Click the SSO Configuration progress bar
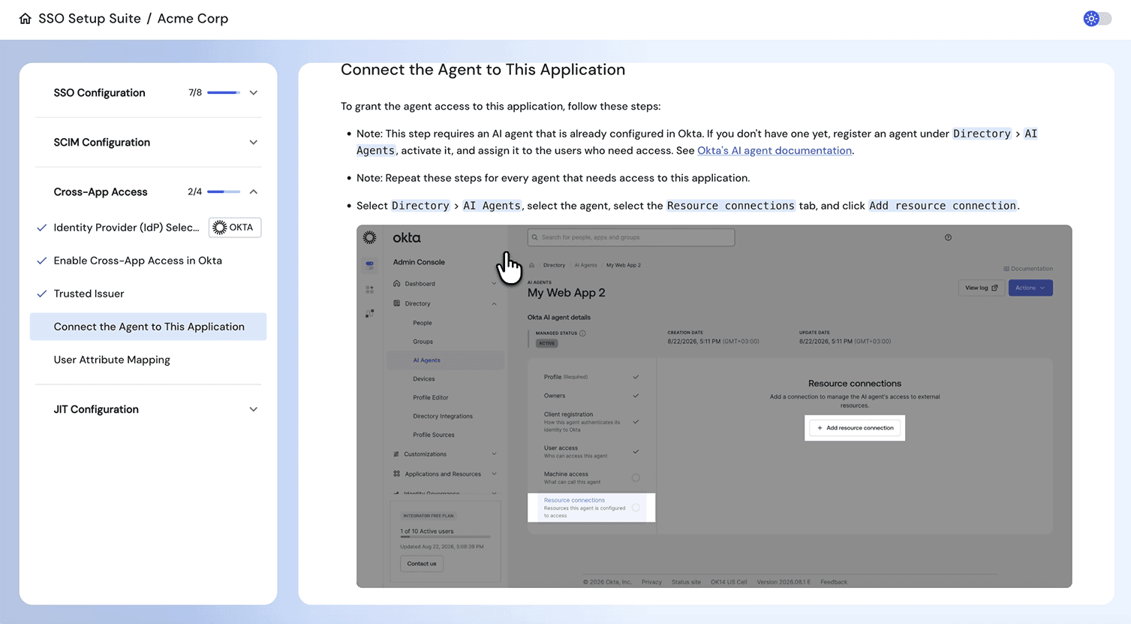 pyautogui.click(x=224, y=93)
